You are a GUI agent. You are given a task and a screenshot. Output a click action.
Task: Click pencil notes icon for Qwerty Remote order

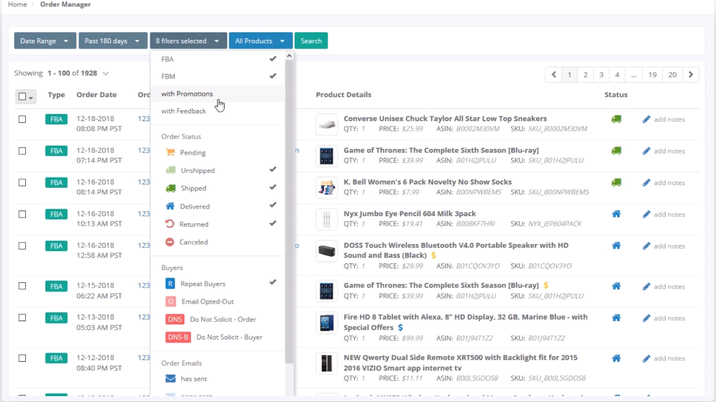(x=646, y=359)
